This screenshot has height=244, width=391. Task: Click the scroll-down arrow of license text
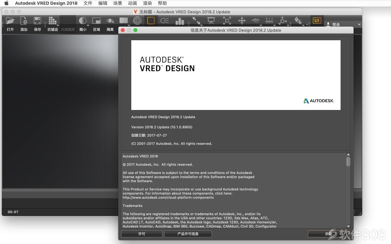(x=348, y=226)
